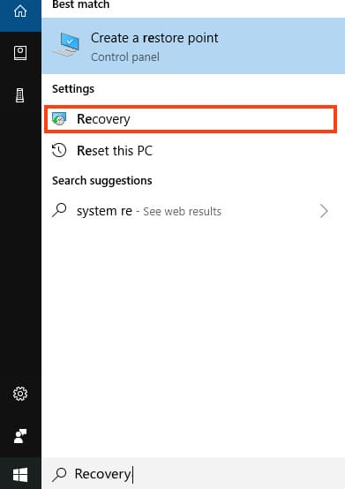Click the Settings section heading
345x489 pixels.
coord(73,89)
